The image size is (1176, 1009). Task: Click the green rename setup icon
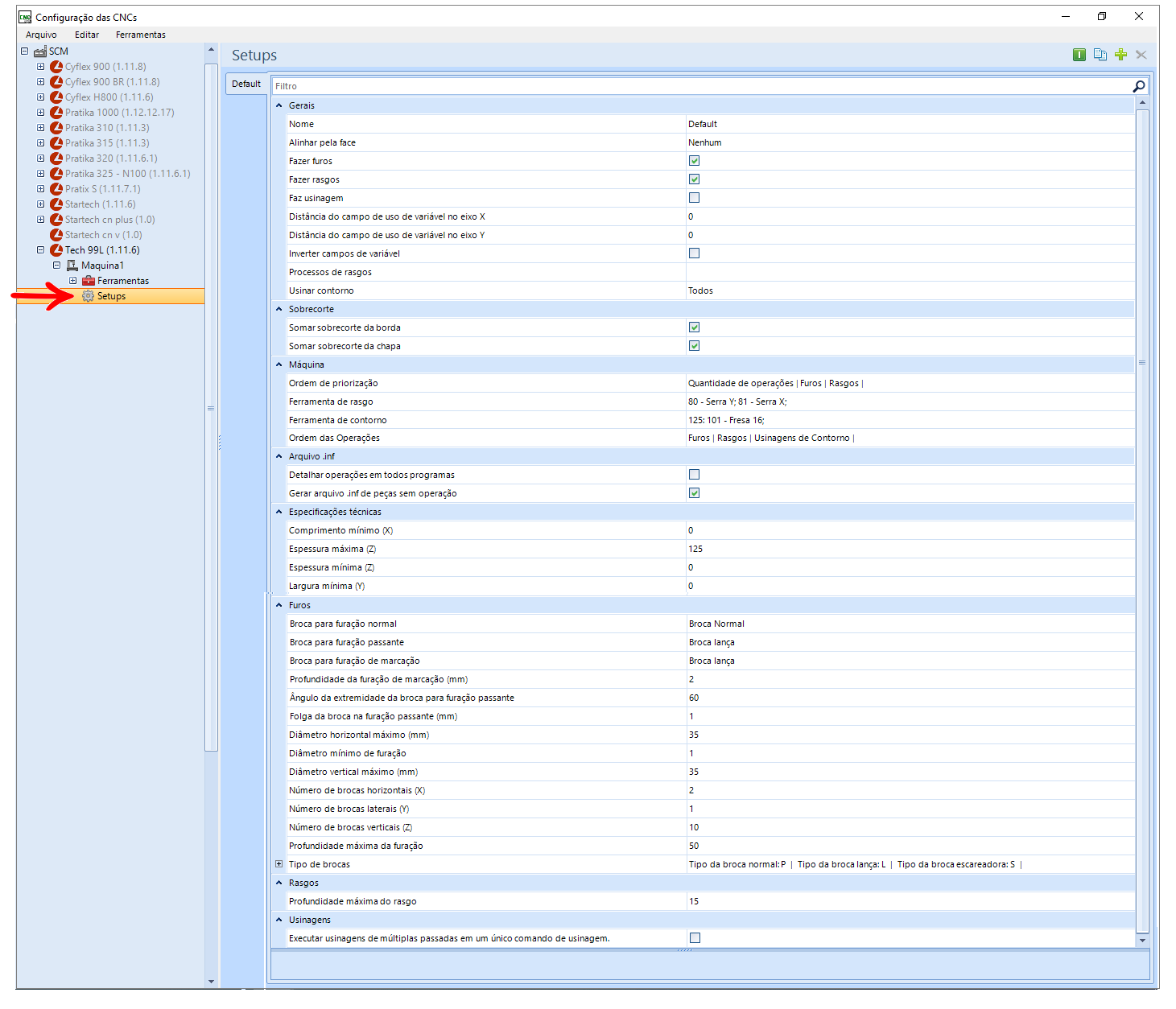coord(1079,55)
